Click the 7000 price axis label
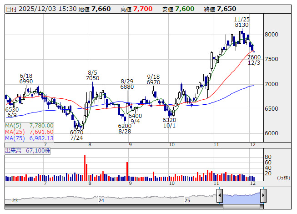The width and height of the screenshot is (297, 214). [x=272, y=84]
